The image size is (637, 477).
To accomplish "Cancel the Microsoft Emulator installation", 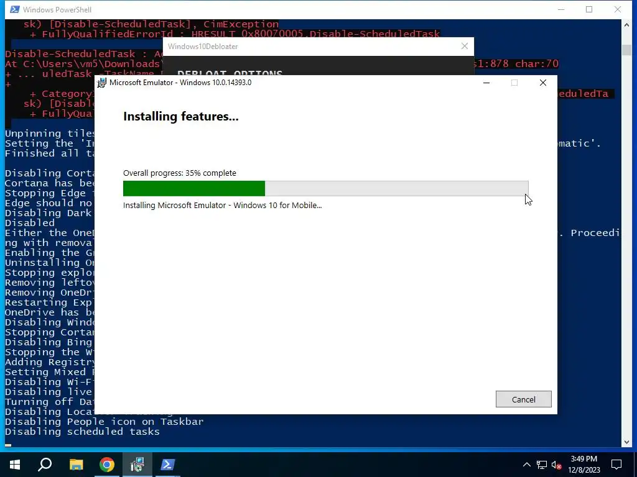I will pos(523,399).
